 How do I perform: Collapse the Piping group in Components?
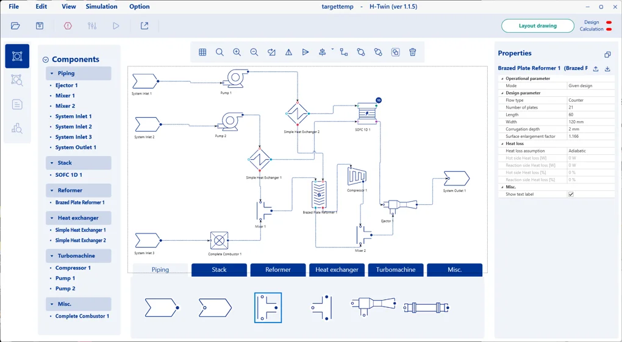(52, 73)
